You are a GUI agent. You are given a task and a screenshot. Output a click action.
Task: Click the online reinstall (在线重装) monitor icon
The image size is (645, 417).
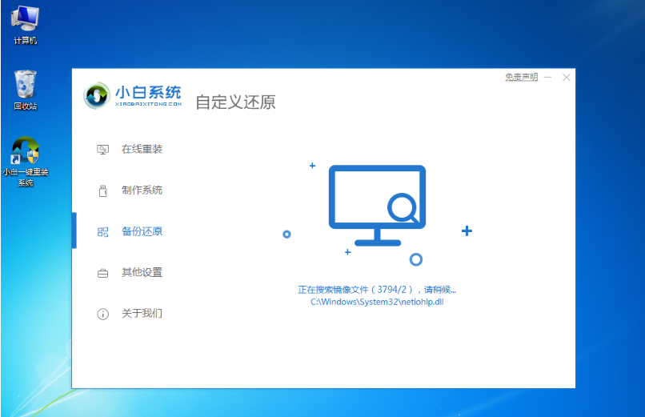click(x=102, y=150)
